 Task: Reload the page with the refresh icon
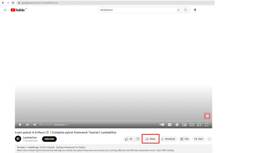point(13,3)
